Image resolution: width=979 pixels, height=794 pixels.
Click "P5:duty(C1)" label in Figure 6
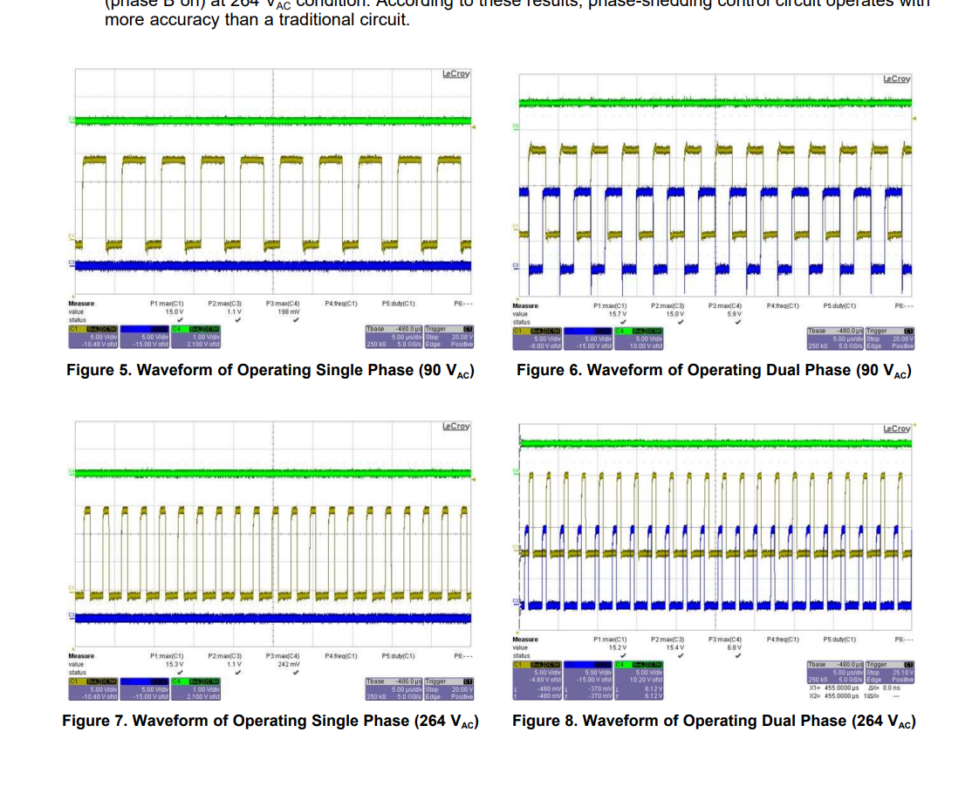point(839,306)
